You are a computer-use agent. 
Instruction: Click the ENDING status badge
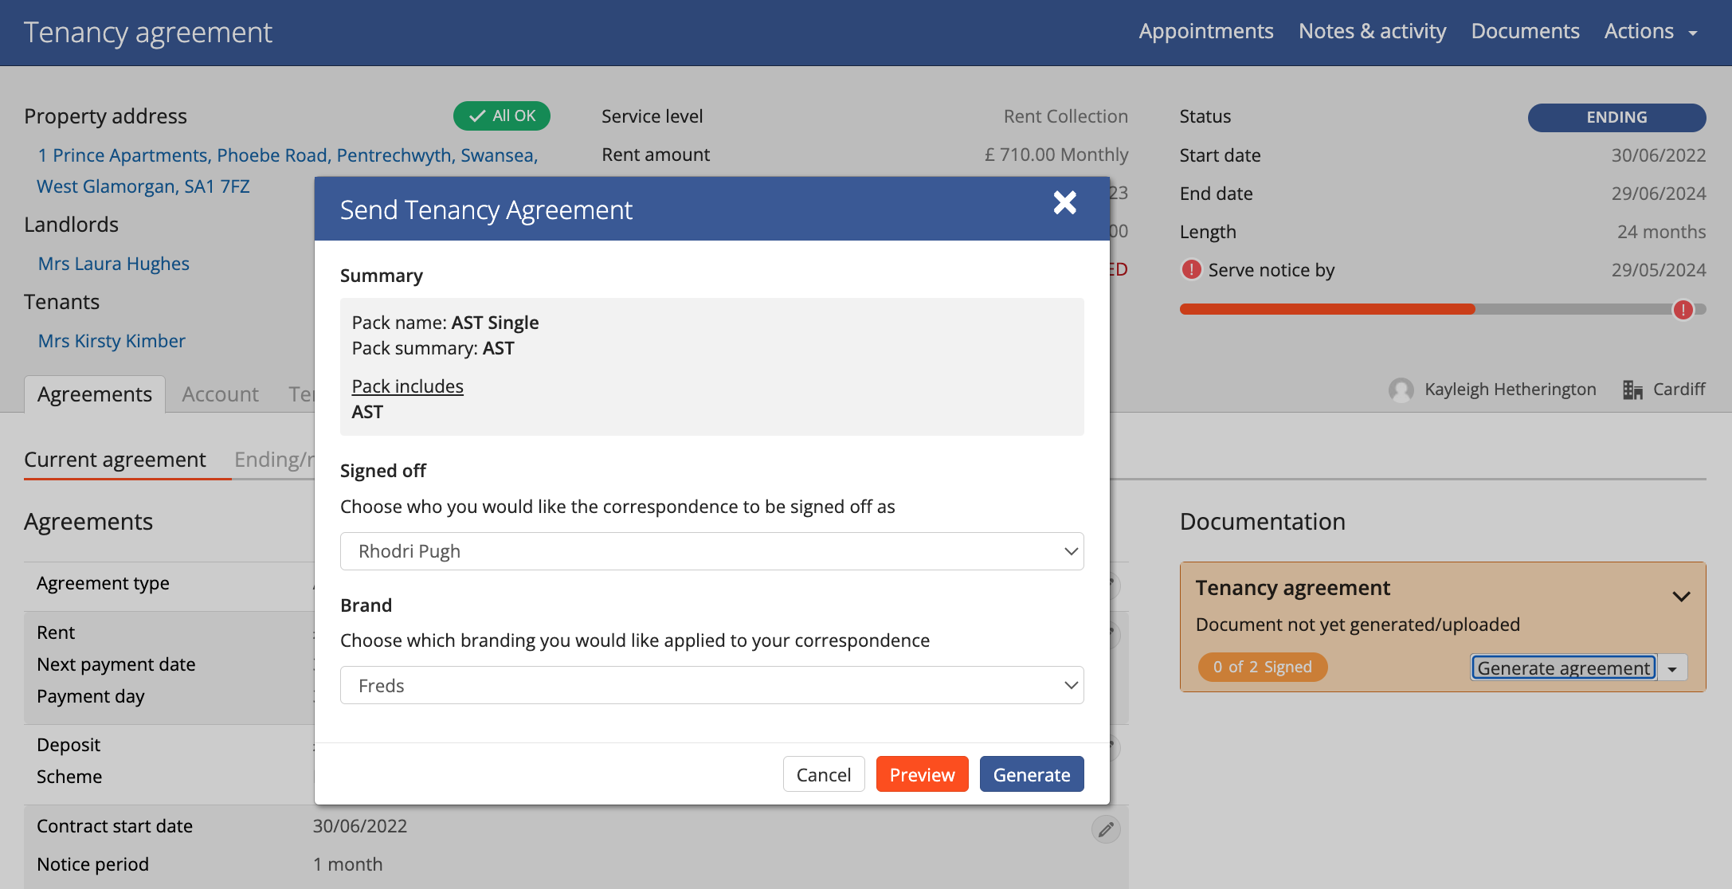click(1616, 117)
